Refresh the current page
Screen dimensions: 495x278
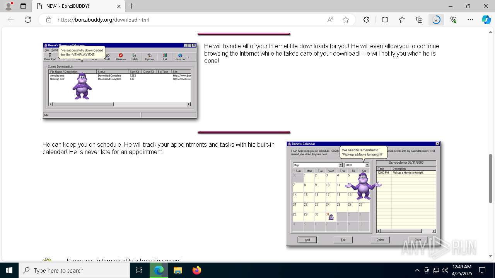tap(28, 20)
